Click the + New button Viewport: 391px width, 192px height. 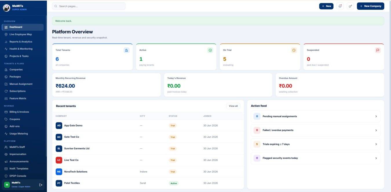[326, 6]
